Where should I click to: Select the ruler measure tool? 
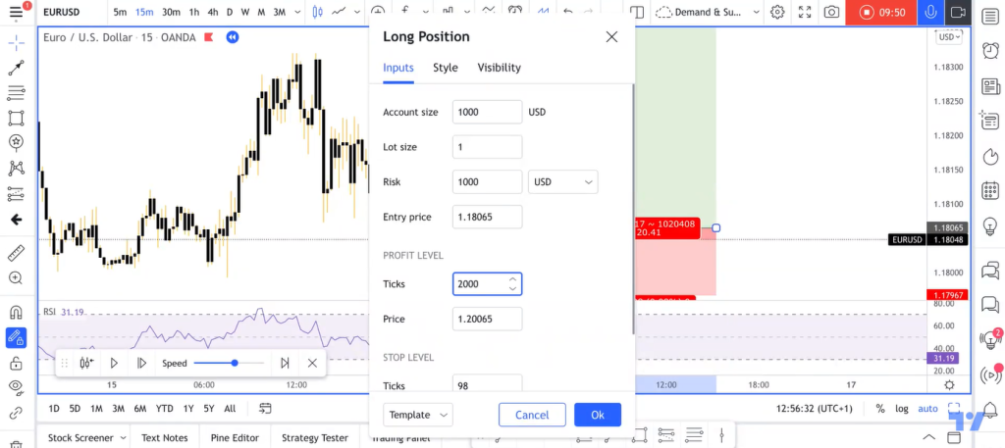point(16,254)
